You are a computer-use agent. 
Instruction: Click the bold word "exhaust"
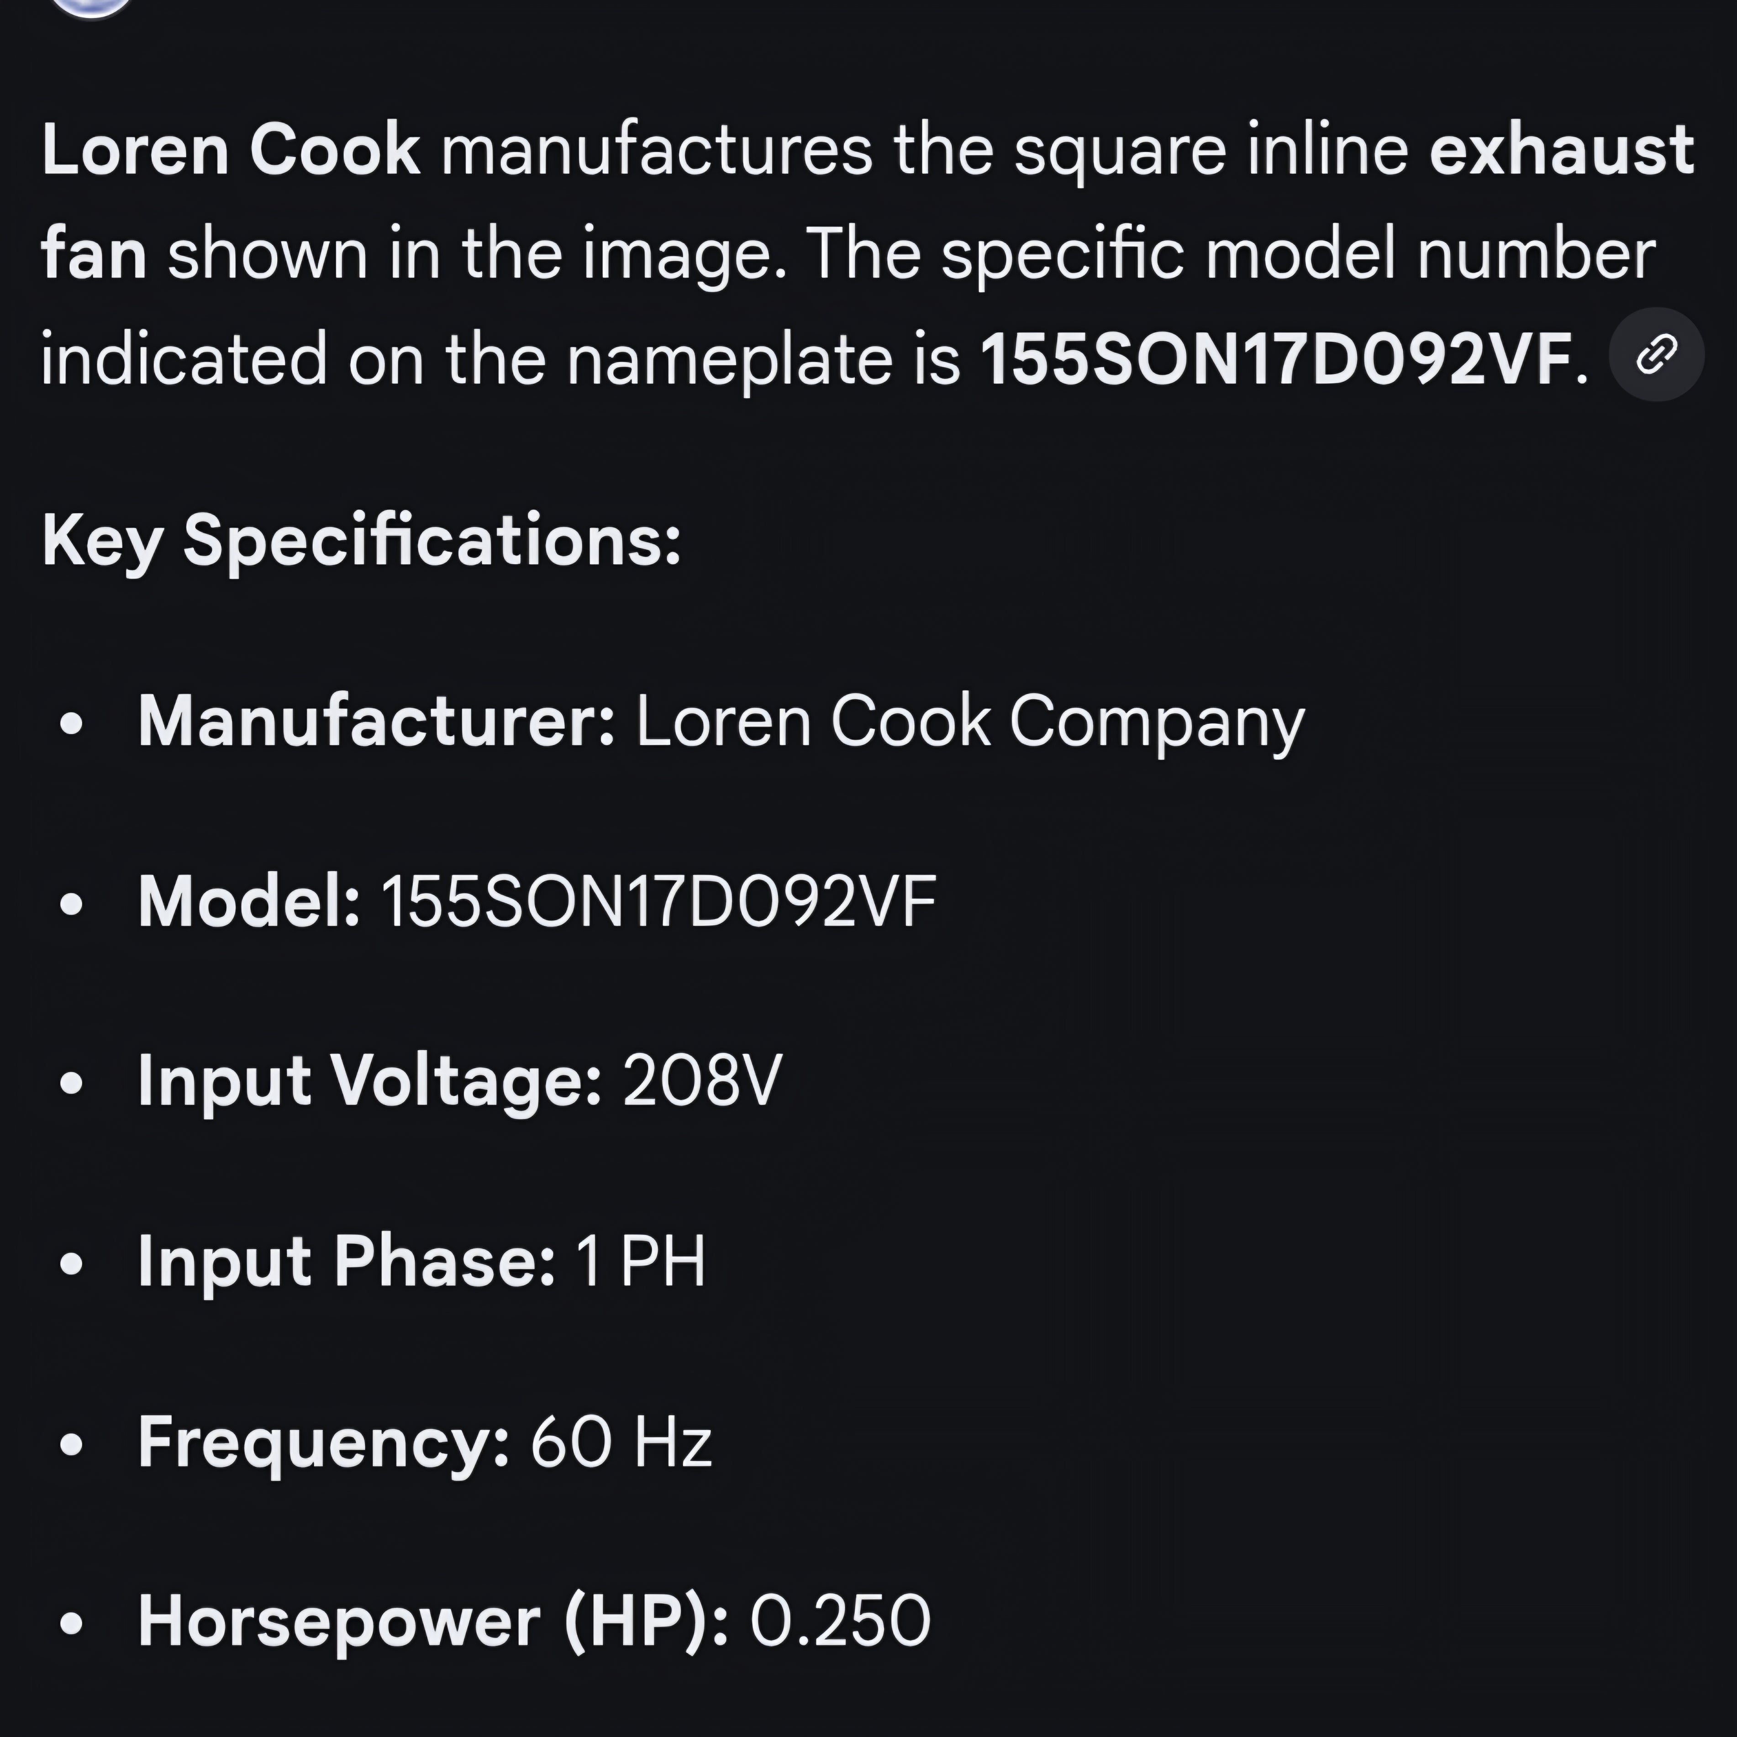point(1561,151)
